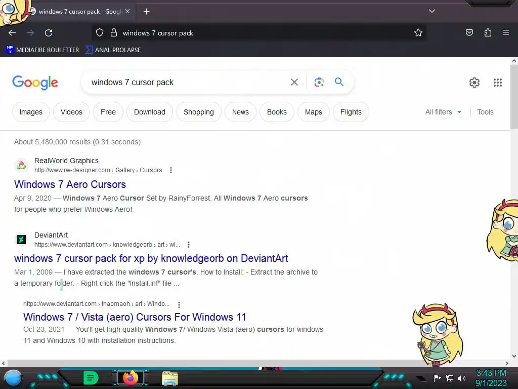Screen dimensions: 518x389
Task: Click the site security padlock icon
Action: [x=114, y=33]
